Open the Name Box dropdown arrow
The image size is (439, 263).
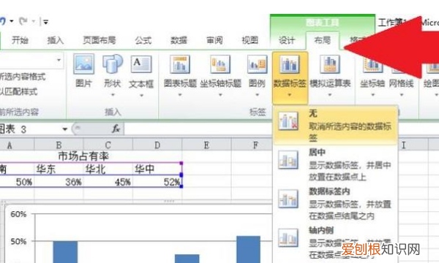coord(64,129)
